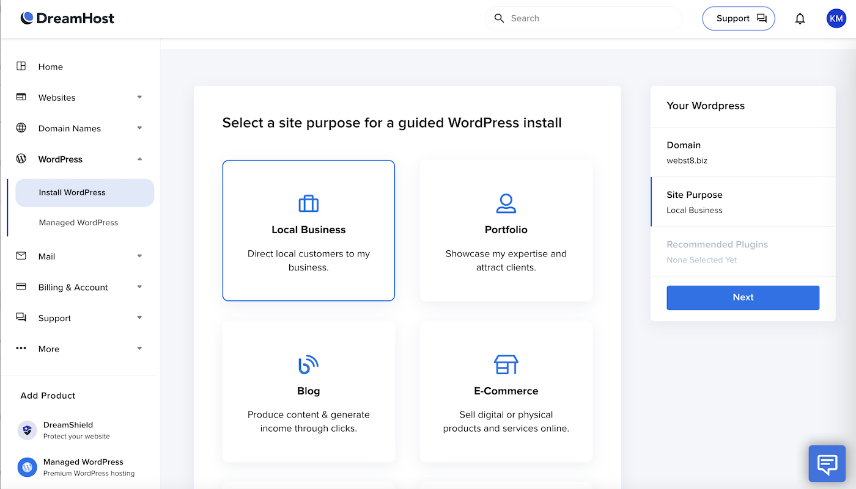The image size is (856, 489).
Task: Open Managed WordPress submenu item
Action: [x=79, y=223]
